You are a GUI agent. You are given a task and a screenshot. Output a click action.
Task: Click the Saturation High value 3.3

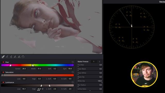coord(39,79)
